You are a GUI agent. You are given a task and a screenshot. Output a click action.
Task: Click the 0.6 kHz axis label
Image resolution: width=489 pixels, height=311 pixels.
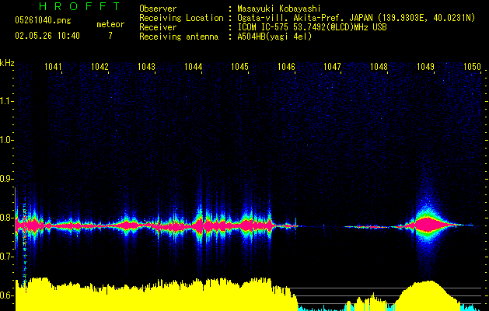pyautogui.click(x=6, y=295)
